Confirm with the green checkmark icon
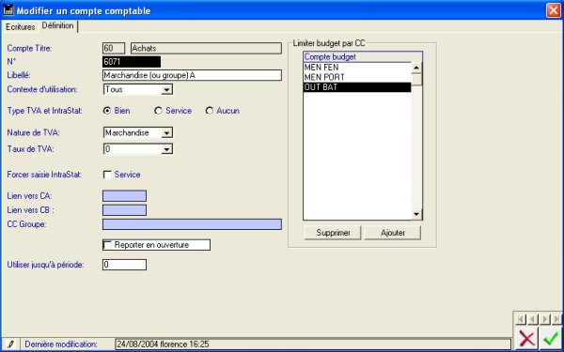This screenshot has width=564, height=352. (x=550, y=339)
